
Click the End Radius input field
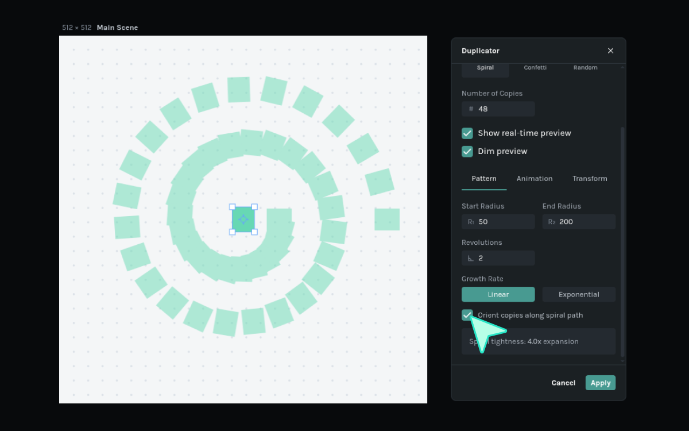pos(585,222)
